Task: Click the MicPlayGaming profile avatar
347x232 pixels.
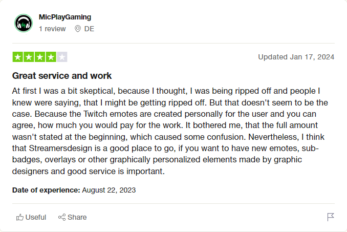Action: click(x=24, y=23)
